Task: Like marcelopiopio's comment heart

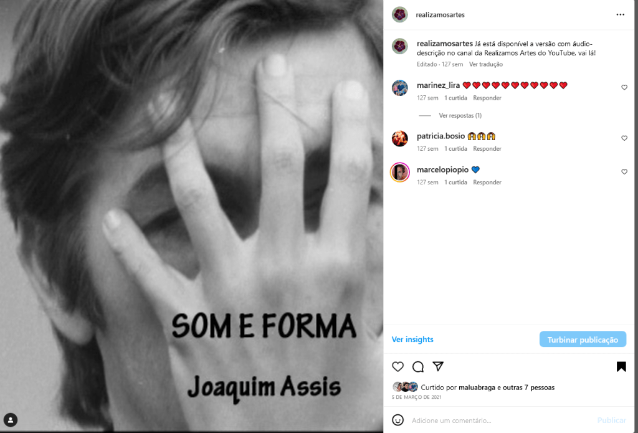Action: point(624,172)
